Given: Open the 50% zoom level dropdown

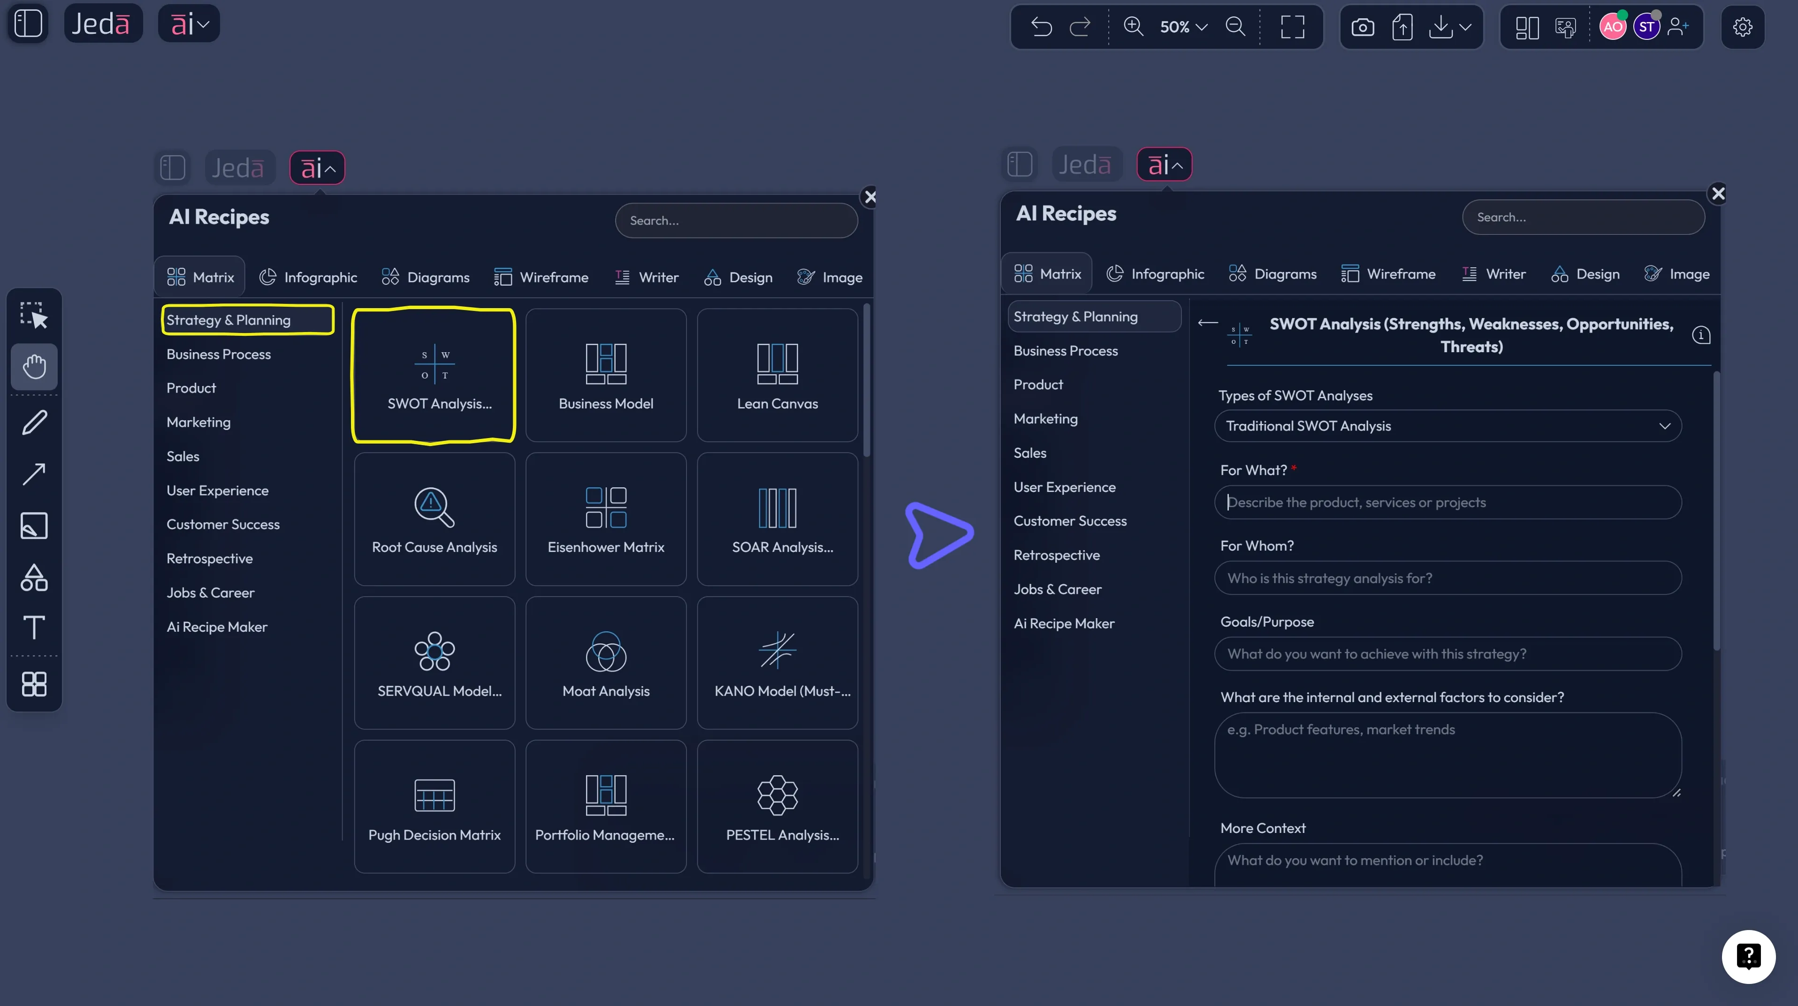Looking at the screenshot, I should click(x=1181, y=27).
